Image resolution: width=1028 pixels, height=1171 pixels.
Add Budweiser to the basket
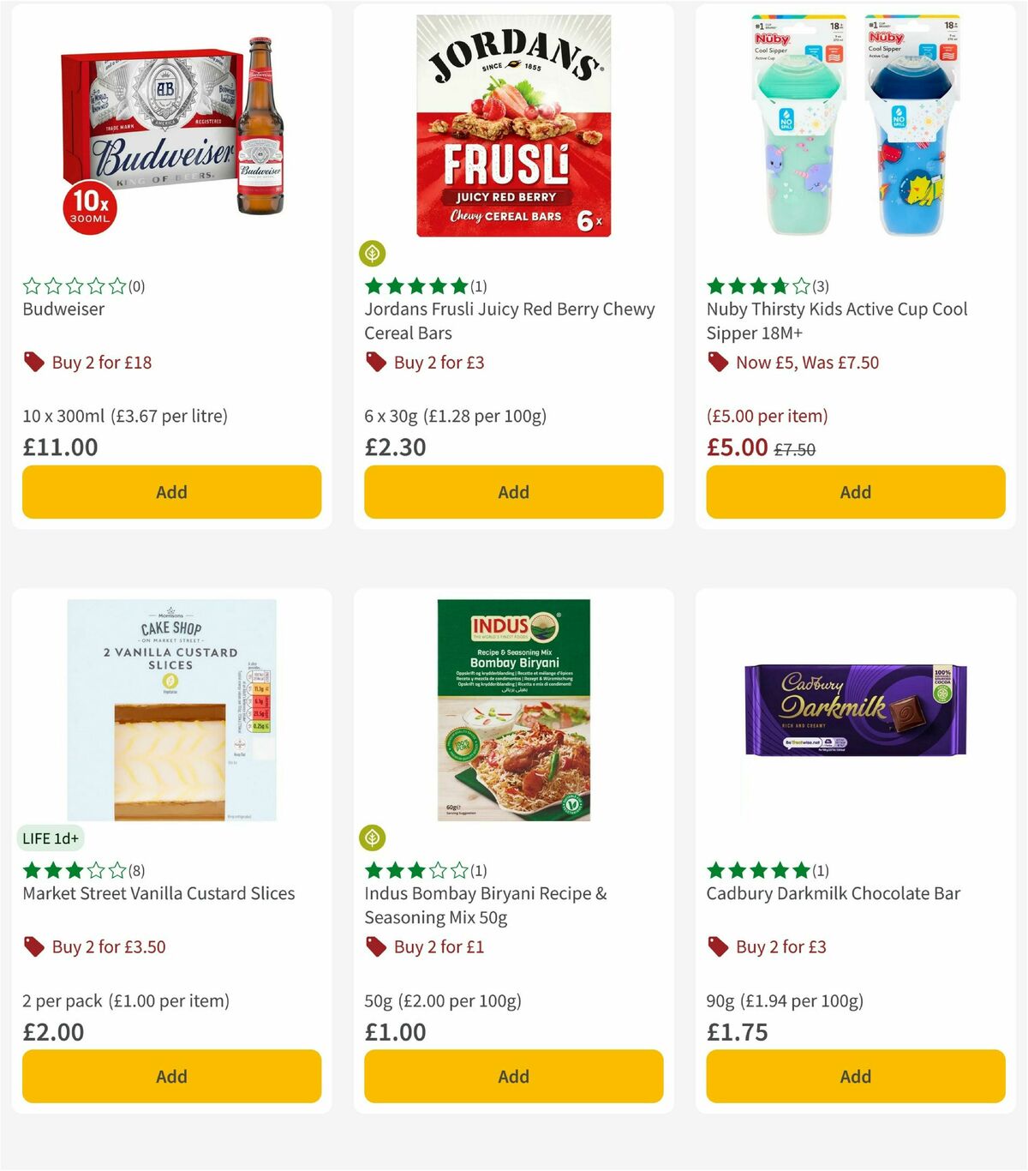[171, 492]
